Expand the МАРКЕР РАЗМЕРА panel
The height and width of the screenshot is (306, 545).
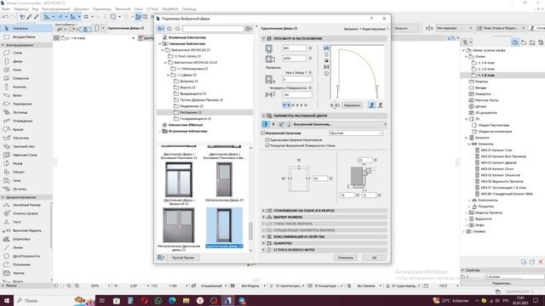(263, 218)
